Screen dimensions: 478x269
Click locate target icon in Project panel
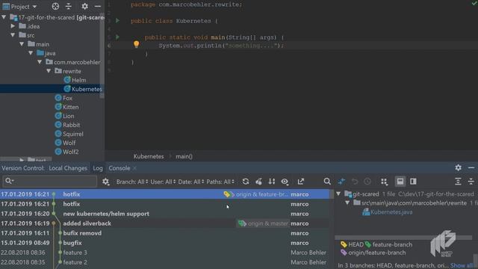pyautogui.click(x=55, y=6)
